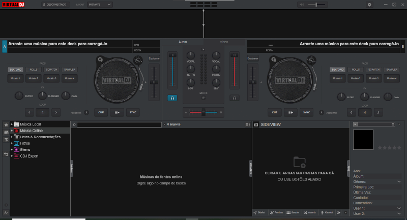Enable SYNC on deck B
Viewport: 407px width, 220px height.
tap(307, 112)
